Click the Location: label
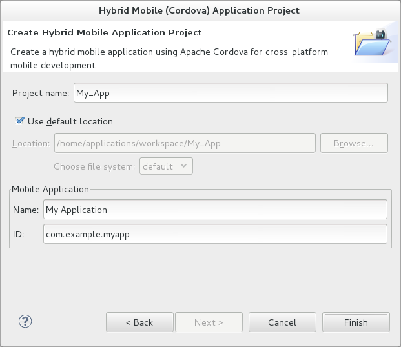 [31, 143]
